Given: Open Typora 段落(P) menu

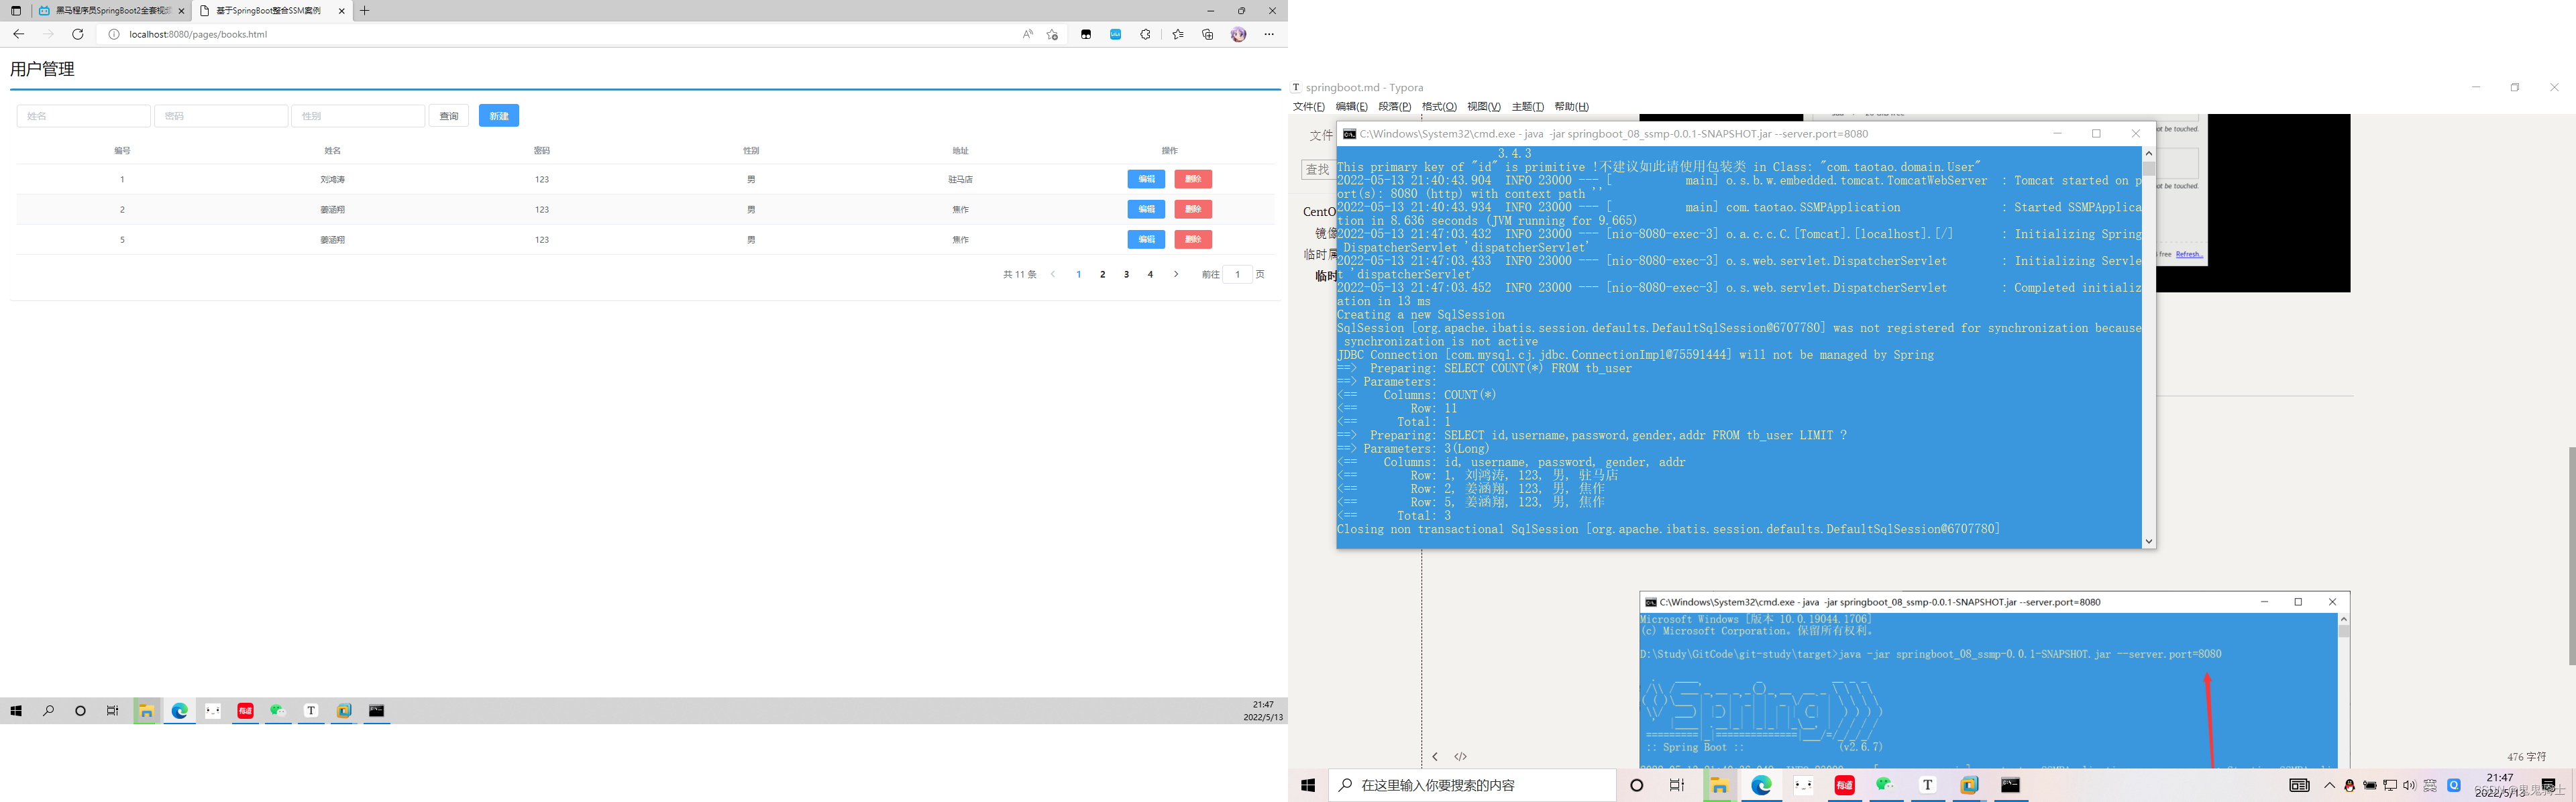Looking at the screenshot, I should pos(1395,107).
